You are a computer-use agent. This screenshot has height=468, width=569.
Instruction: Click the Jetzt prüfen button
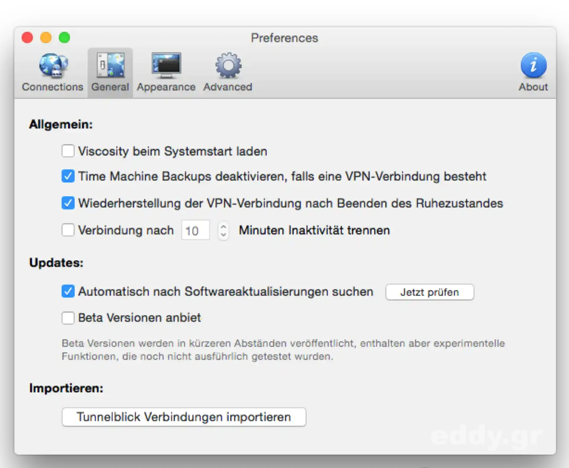coord(429,292)
